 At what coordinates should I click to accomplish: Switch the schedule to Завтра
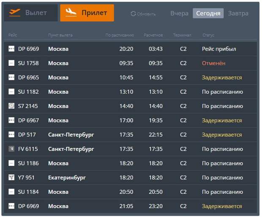coord(238,14)
